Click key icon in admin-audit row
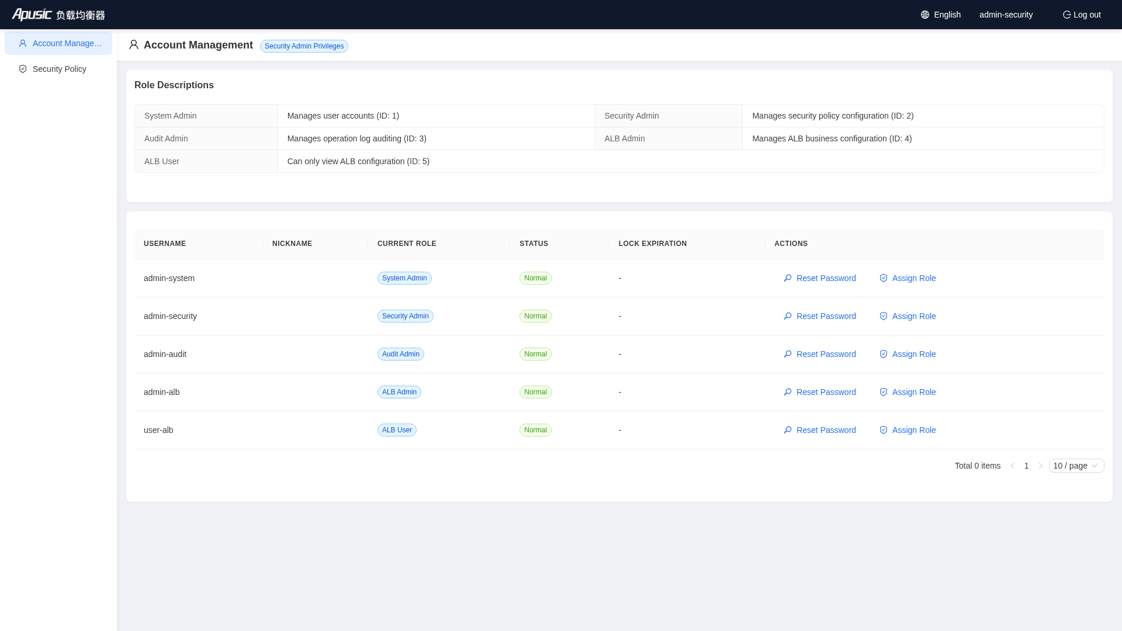 (788, 354)
